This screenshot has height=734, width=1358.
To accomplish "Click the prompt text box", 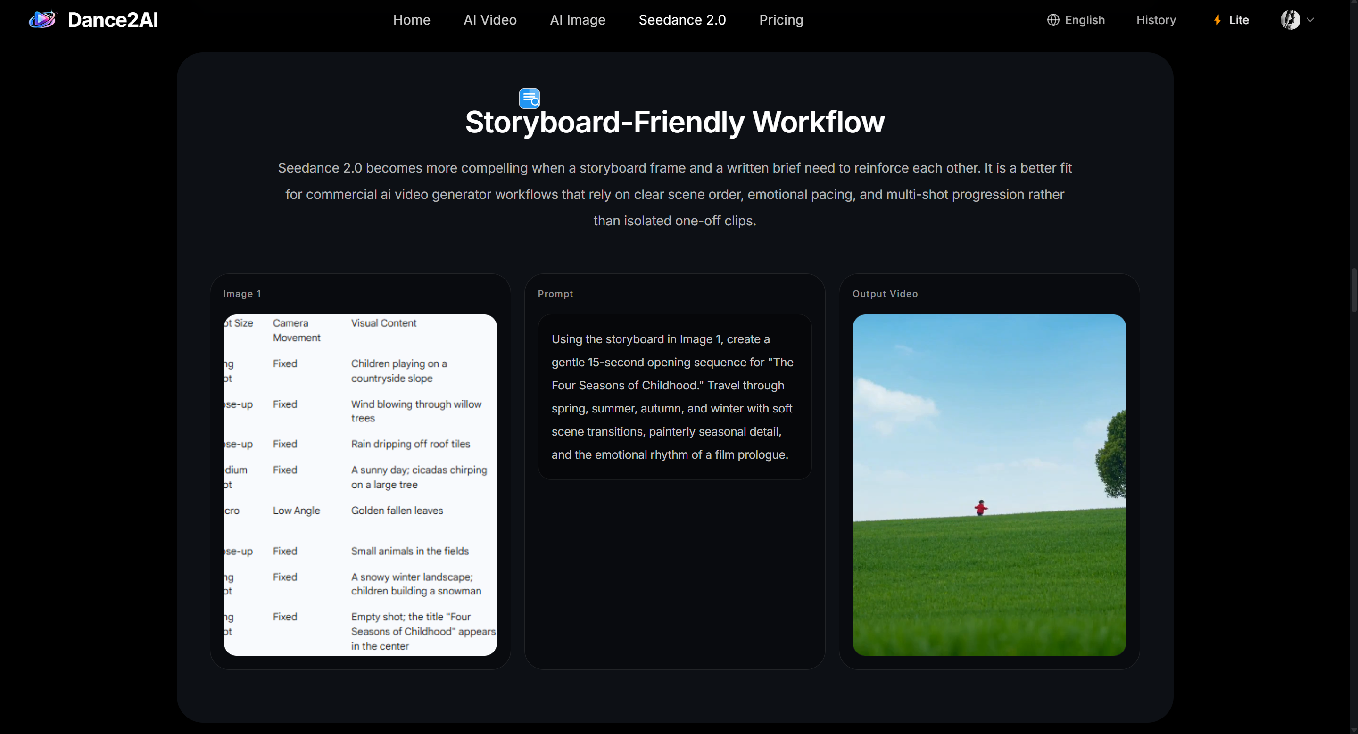I will [674, 397].
